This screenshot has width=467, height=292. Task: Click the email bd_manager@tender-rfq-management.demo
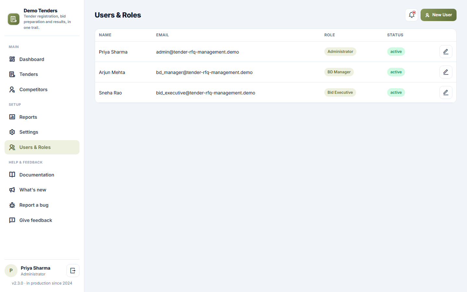coord(204,72)
